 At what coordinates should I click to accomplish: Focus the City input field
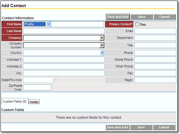(x=64, y=73)
